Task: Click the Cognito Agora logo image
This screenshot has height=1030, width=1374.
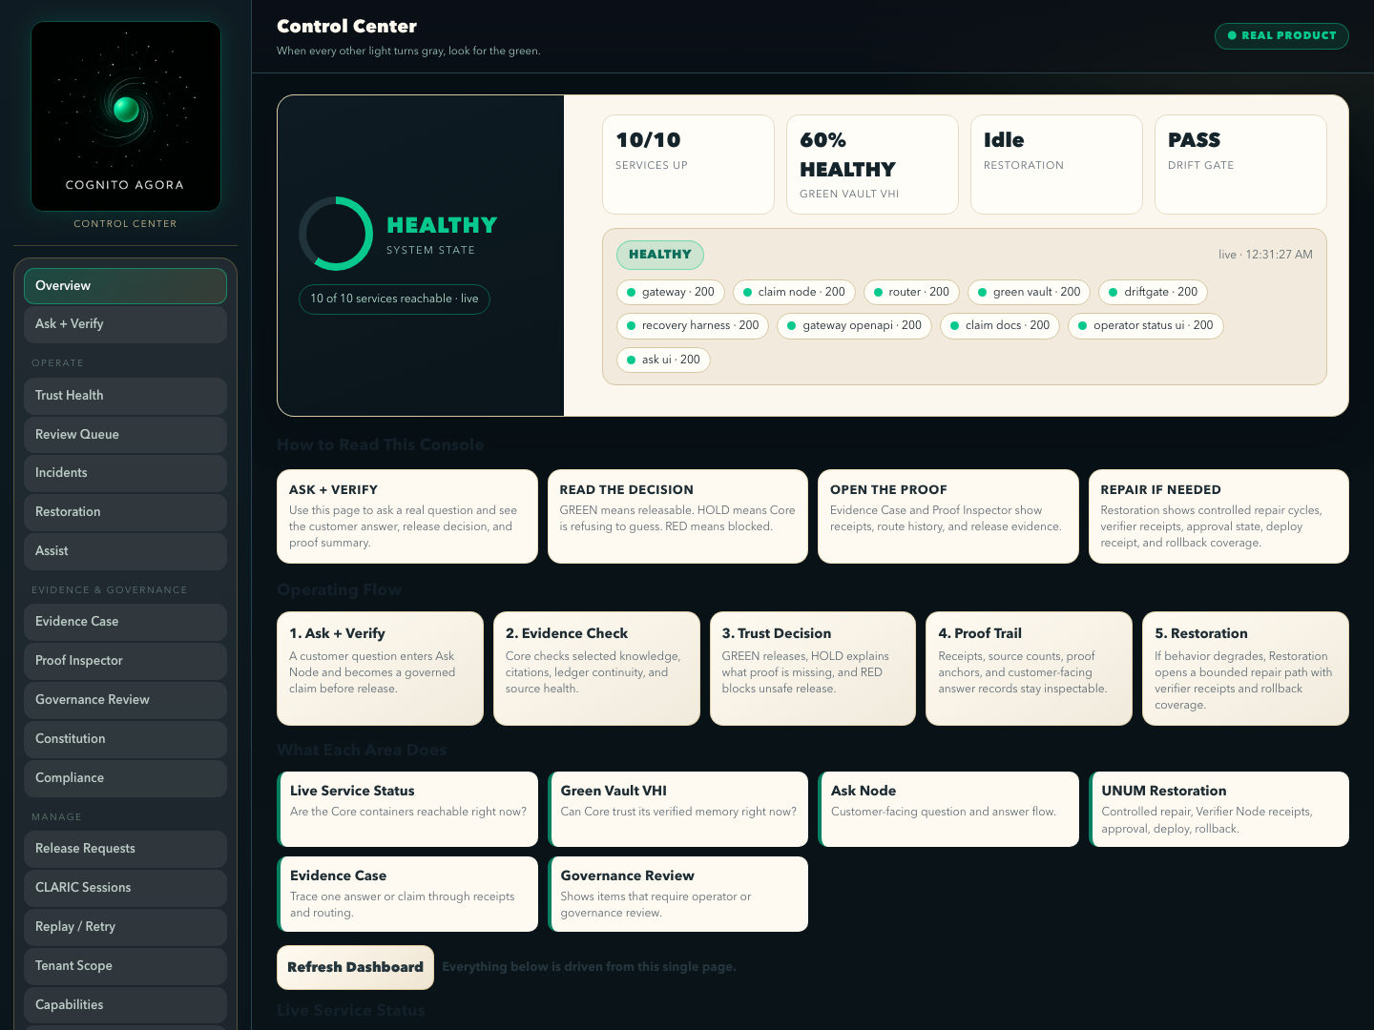Action: (x=126, y=116)
